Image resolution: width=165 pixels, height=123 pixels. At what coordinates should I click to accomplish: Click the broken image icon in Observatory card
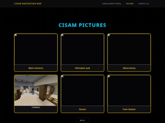pyautogui.click(x=109, y=35)
